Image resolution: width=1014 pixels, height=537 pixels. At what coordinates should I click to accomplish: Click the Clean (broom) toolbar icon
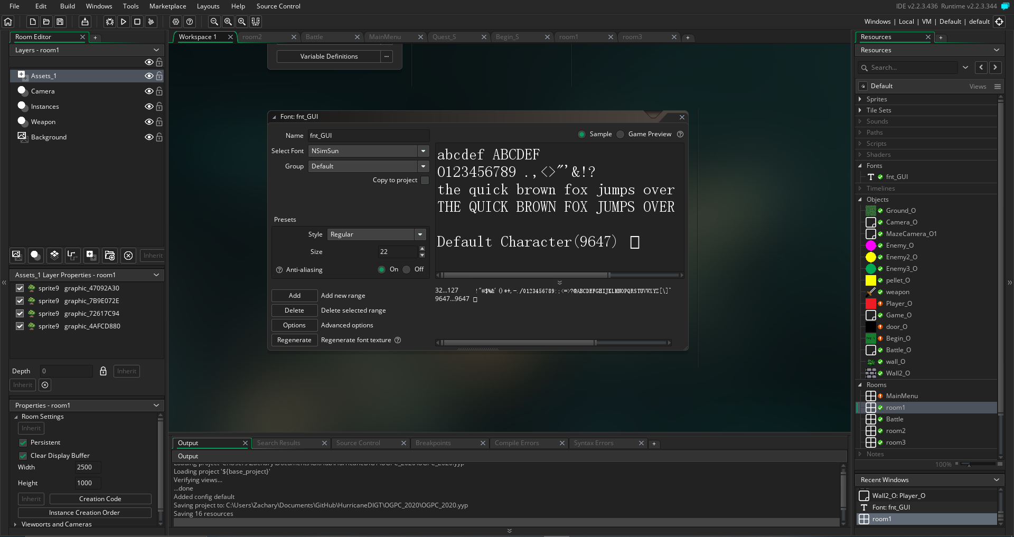pyautogui.click(x=151, y=22)
